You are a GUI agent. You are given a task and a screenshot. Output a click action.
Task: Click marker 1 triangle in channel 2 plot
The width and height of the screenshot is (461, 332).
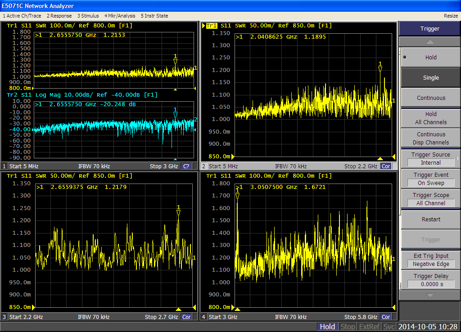pyautogui.click(x=380, y=69)
